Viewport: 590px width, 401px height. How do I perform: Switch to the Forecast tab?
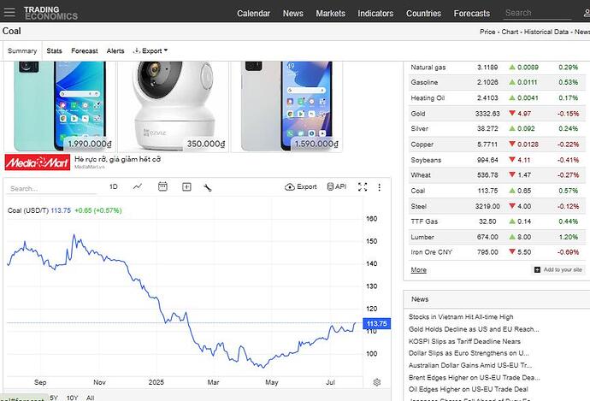(x=85, y=50)
